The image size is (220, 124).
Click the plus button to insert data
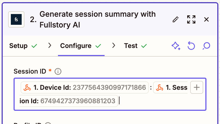[x=197, y=87]
